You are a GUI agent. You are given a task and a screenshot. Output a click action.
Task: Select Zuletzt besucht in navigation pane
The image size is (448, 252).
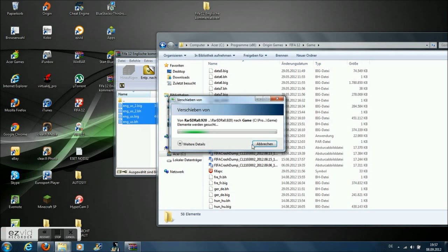pyautogui.click(x=184, y=83)
